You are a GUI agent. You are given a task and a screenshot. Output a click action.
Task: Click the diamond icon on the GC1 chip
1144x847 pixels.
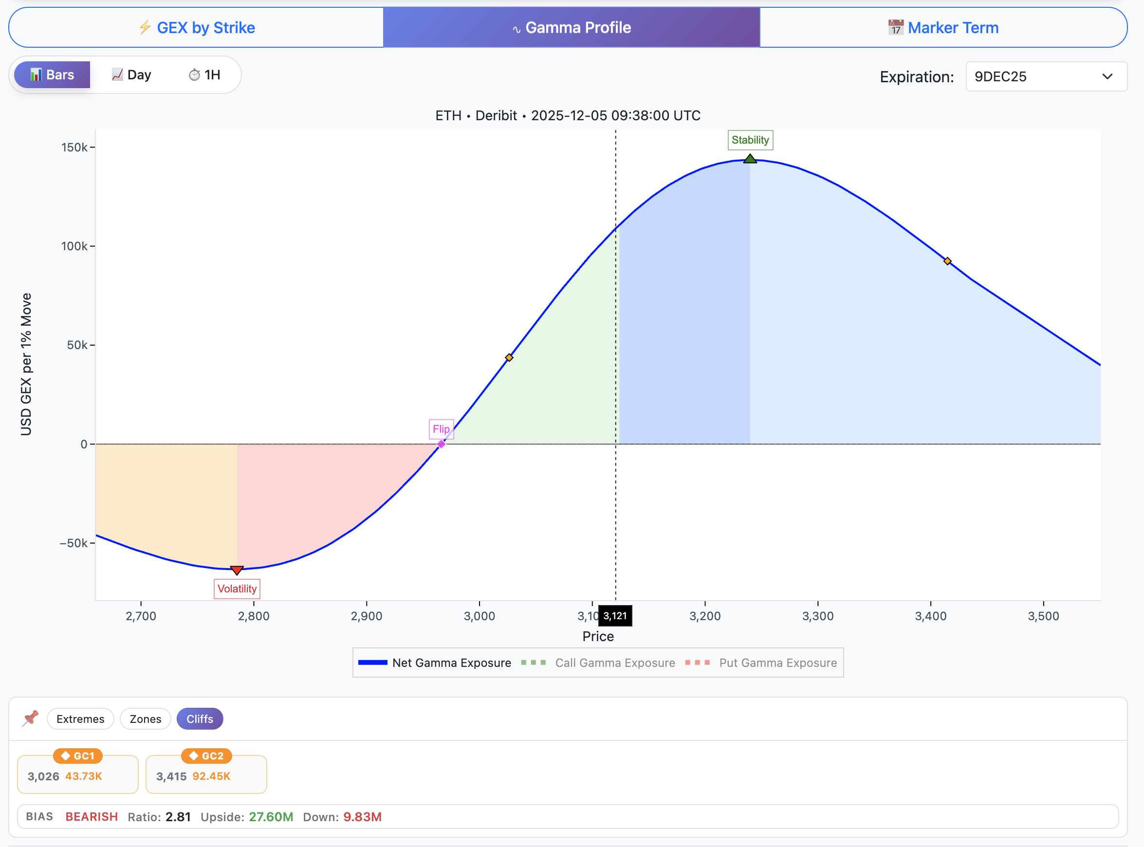click(x=65, y=756)
